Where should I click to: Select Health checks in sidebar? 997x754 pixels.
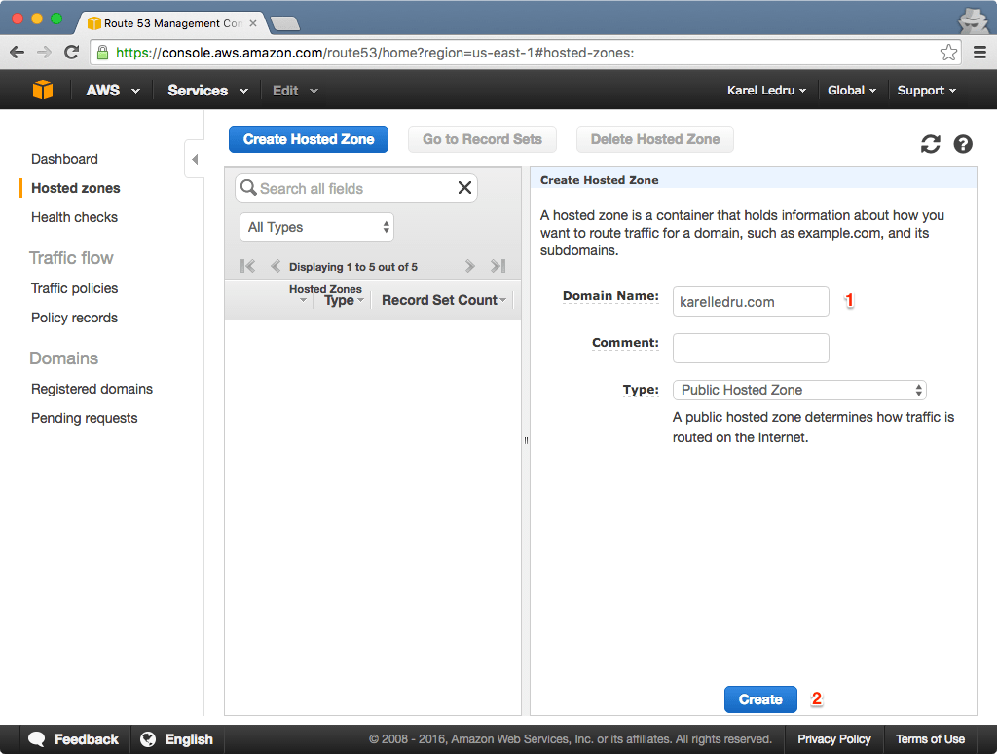(74, 217)
